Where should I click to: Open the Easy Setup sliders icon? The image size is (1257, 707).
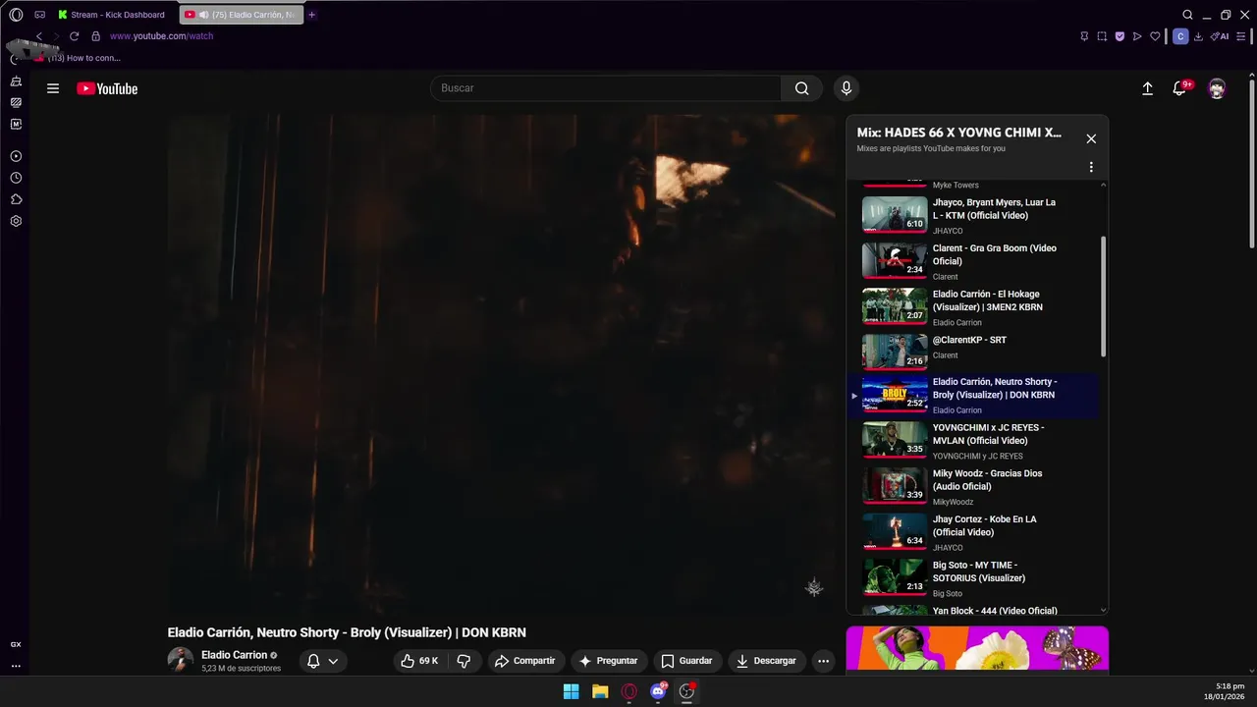point(1241,36)
